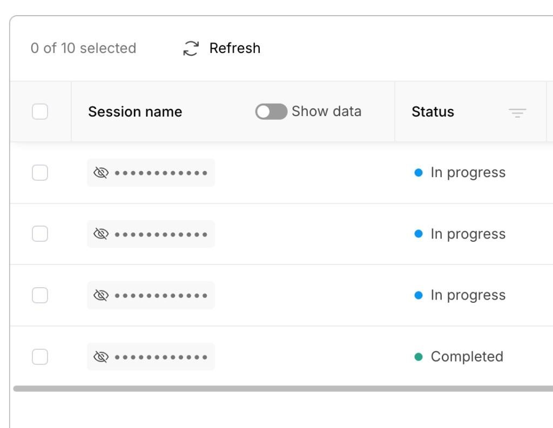
Task: Enable the Show data toggle
Action: click(271, 112)
